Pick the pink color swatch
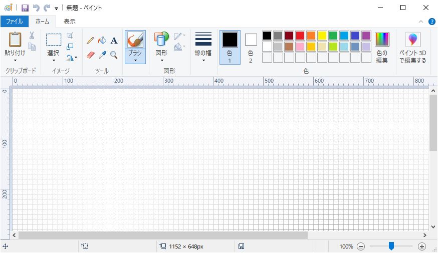The image size is (438, 253). [300, 47]
